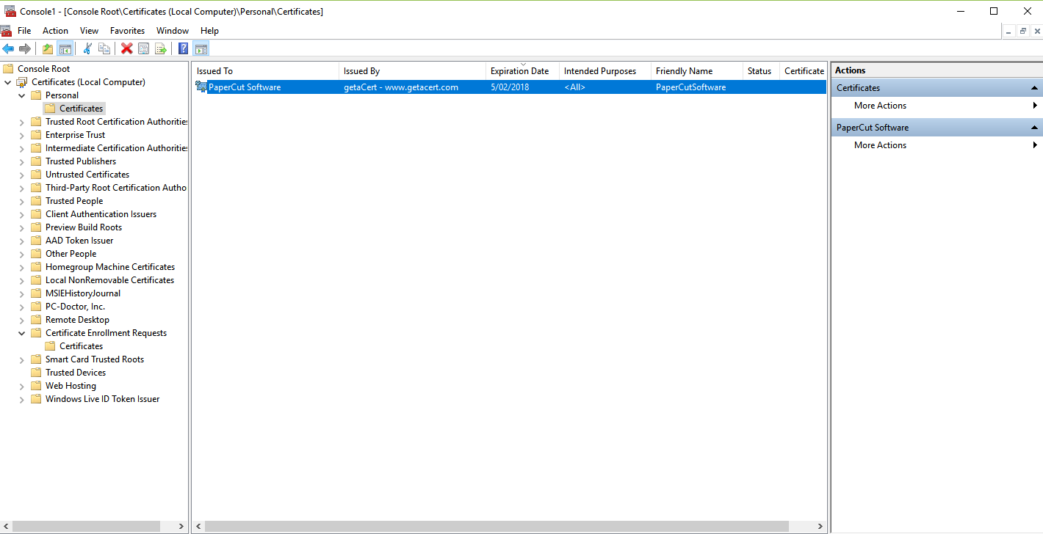Open the File menu
Image resolution: width=1043 pixels, height=534 pixels.
[24, 31]
